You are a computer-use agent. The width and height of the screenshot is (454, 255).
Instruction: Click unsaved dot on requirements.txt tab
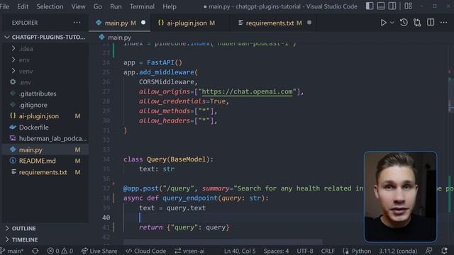pyautogui.click(x=309, y=23)
